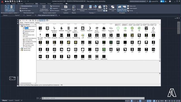
Task: Select Блоки in the tree
Action: [27, 28]
